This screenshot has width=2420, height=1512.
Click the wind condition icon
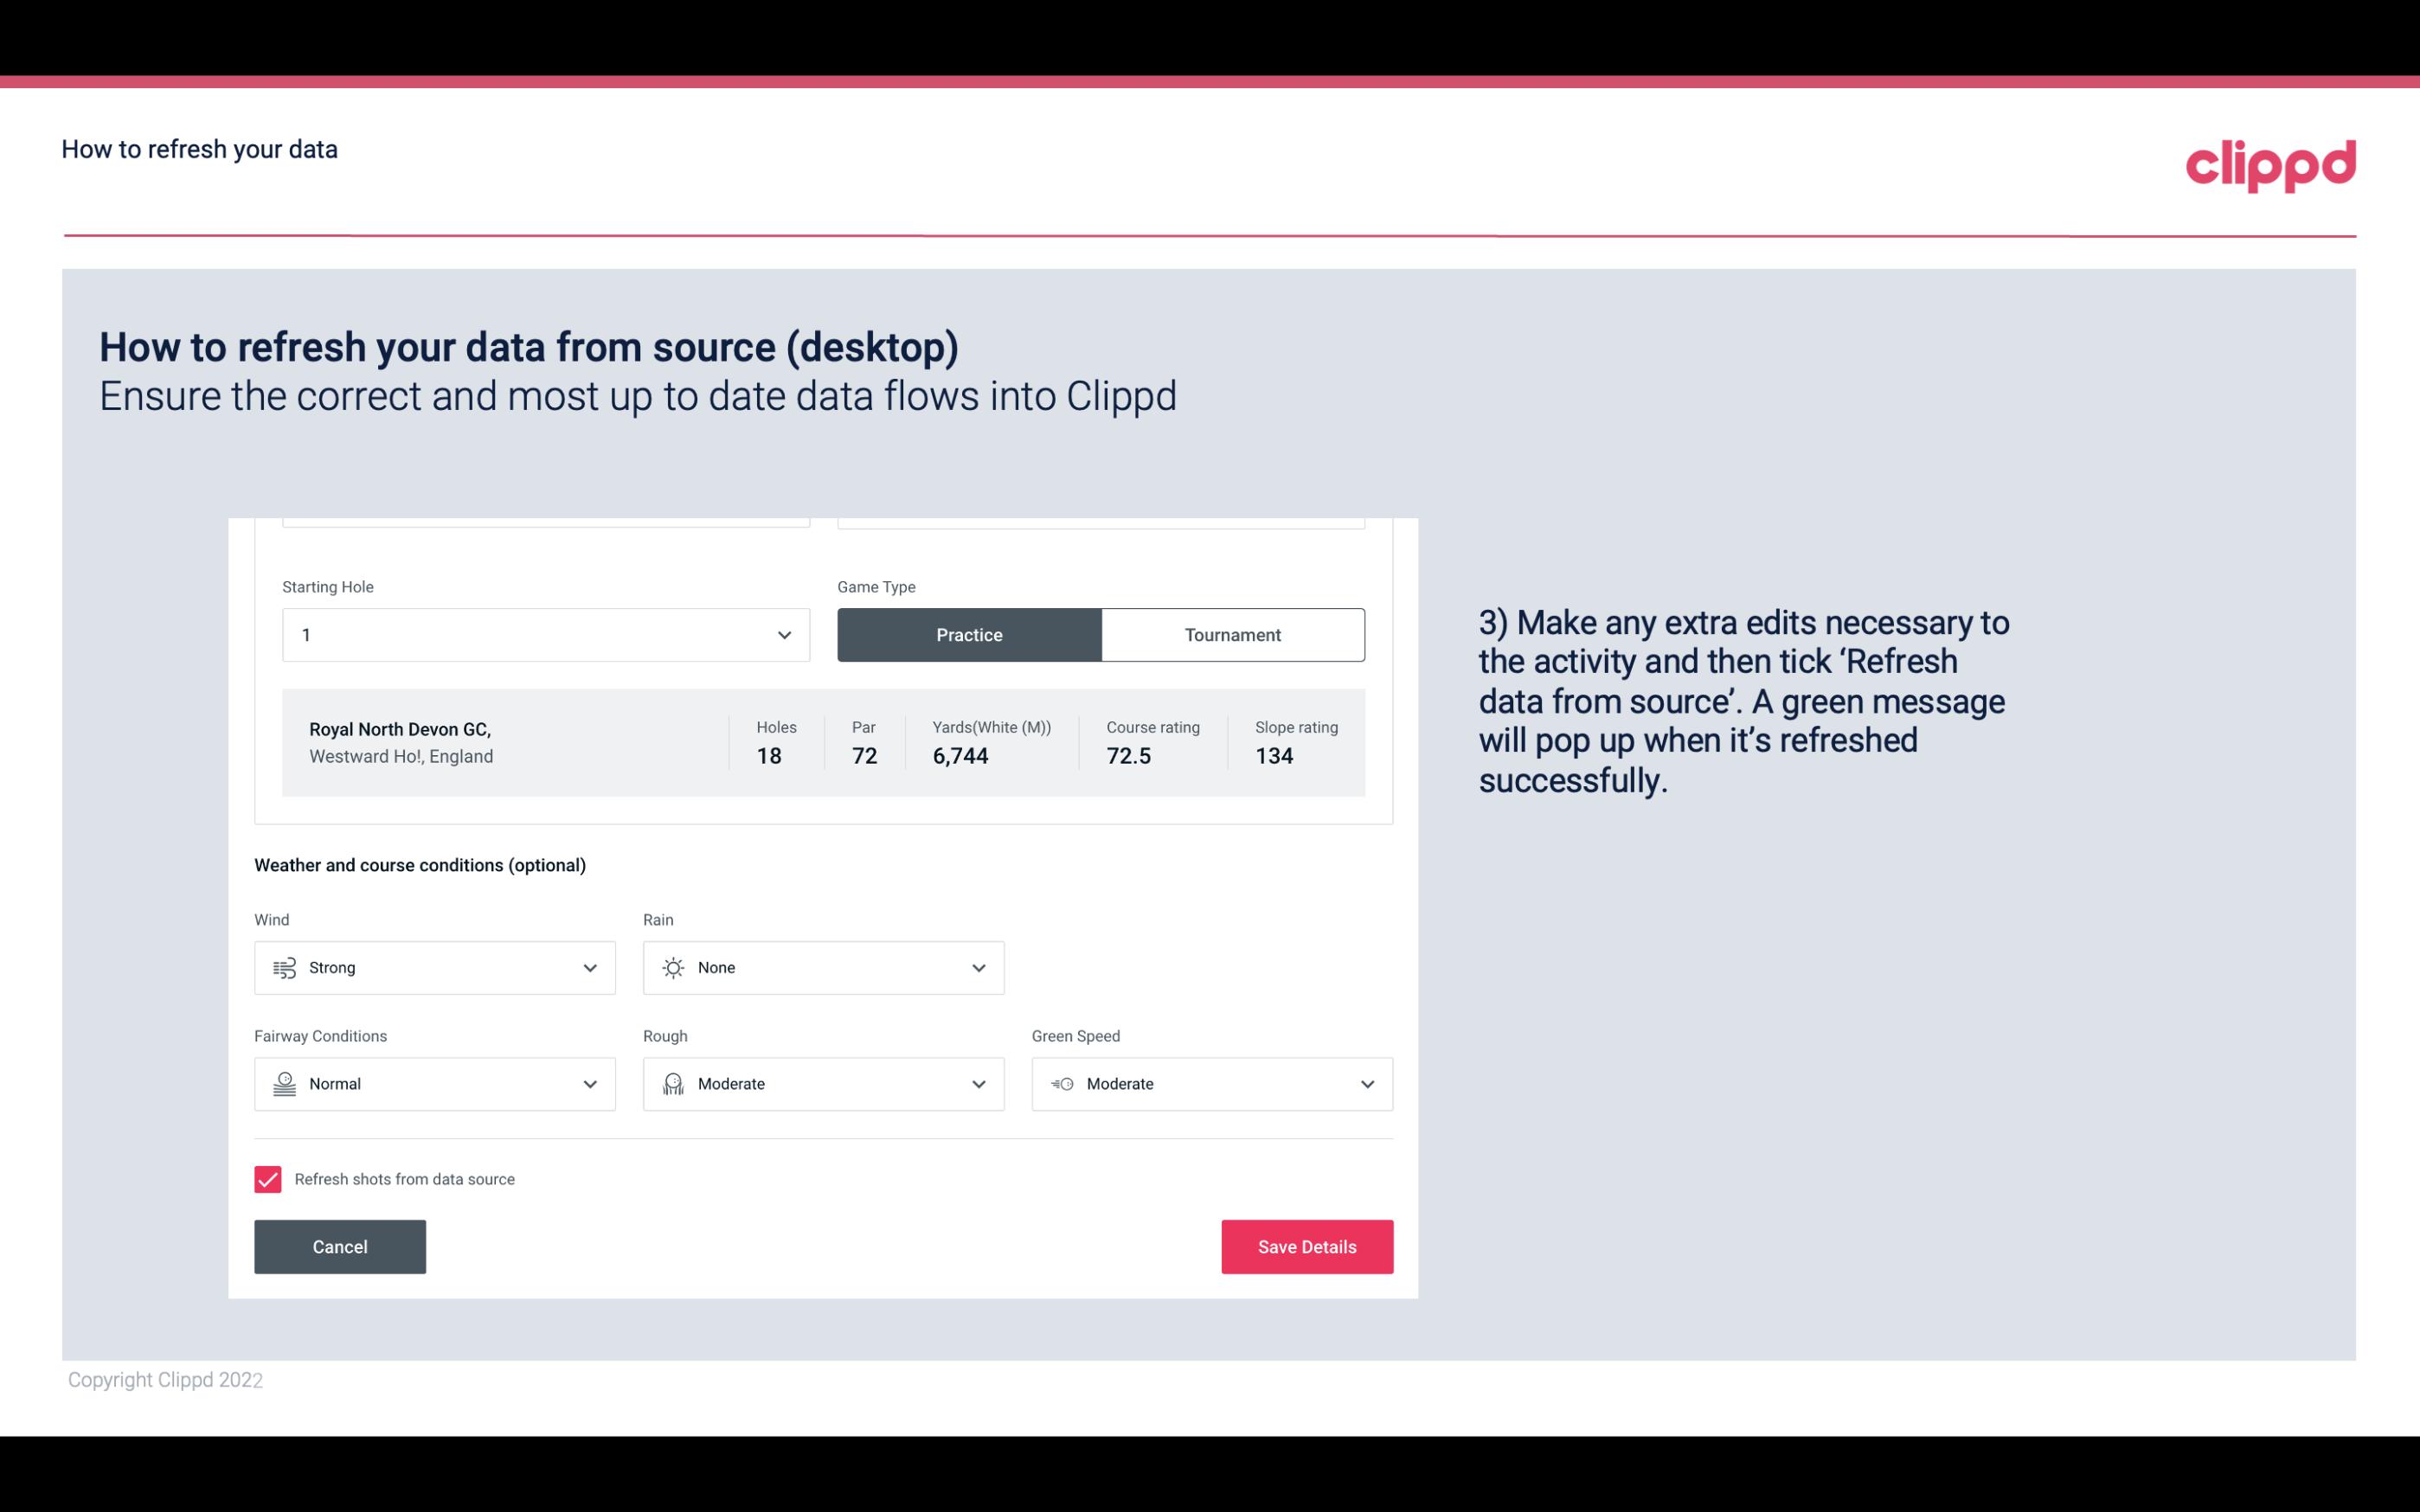282,967
